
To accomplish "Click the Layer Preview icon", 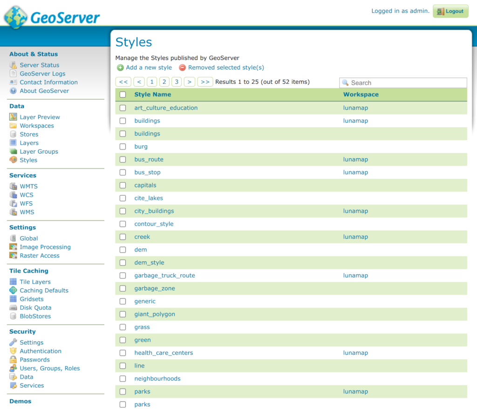I will [x=13, y=117].
